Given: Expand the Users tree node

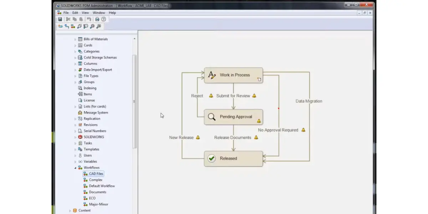Looking at the screenshot, I should coord(75,156).
